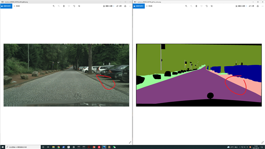Toggle fullscreen arrow in right window

[263, 142]
